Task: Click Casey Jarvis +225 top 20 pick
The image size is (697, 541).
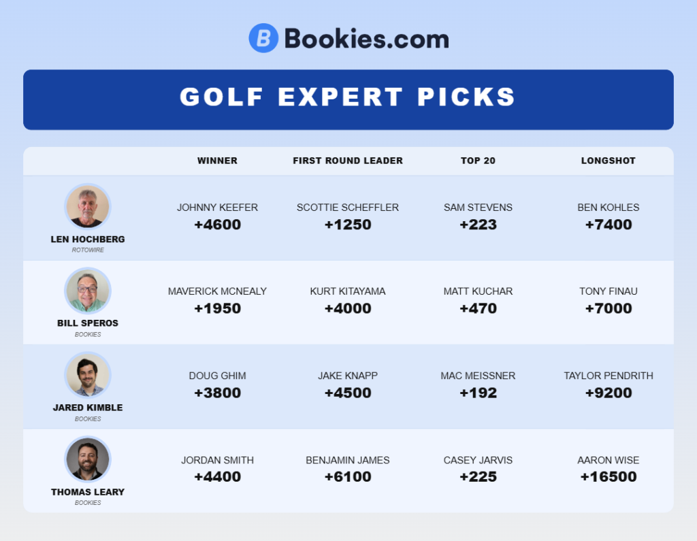Action: [478, 470]
